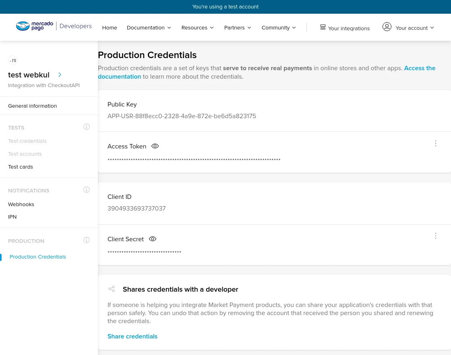Image resolution: width=451 pixels, height=355 pixels.
Task: Expand the test webkul application chevron
Action: point(60,75)
